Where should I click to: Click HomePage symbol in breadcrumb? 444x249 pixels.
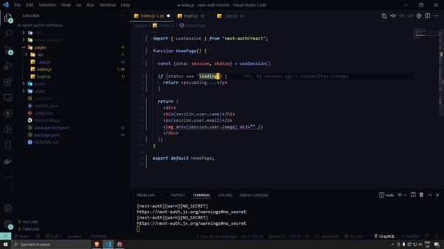pyautogui.click(x=196, y=26)
